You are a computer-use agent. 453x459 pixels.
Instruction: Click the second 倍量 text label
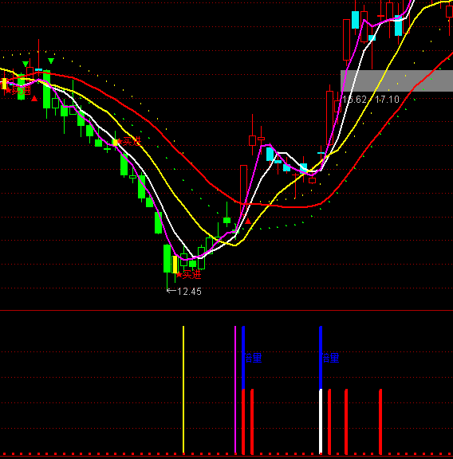330,358
